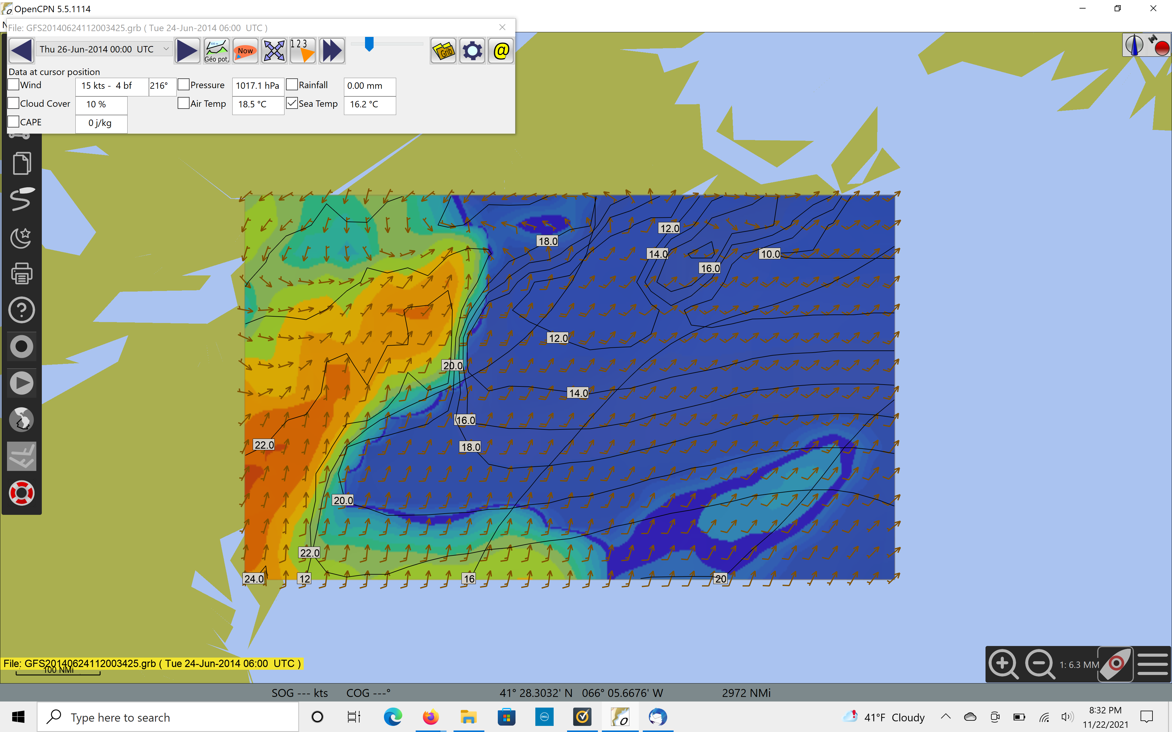Viewport: 1172px width, 732px height.
Task: Click the zoom to GRIB center icon
Action: [x=274, y=50]
